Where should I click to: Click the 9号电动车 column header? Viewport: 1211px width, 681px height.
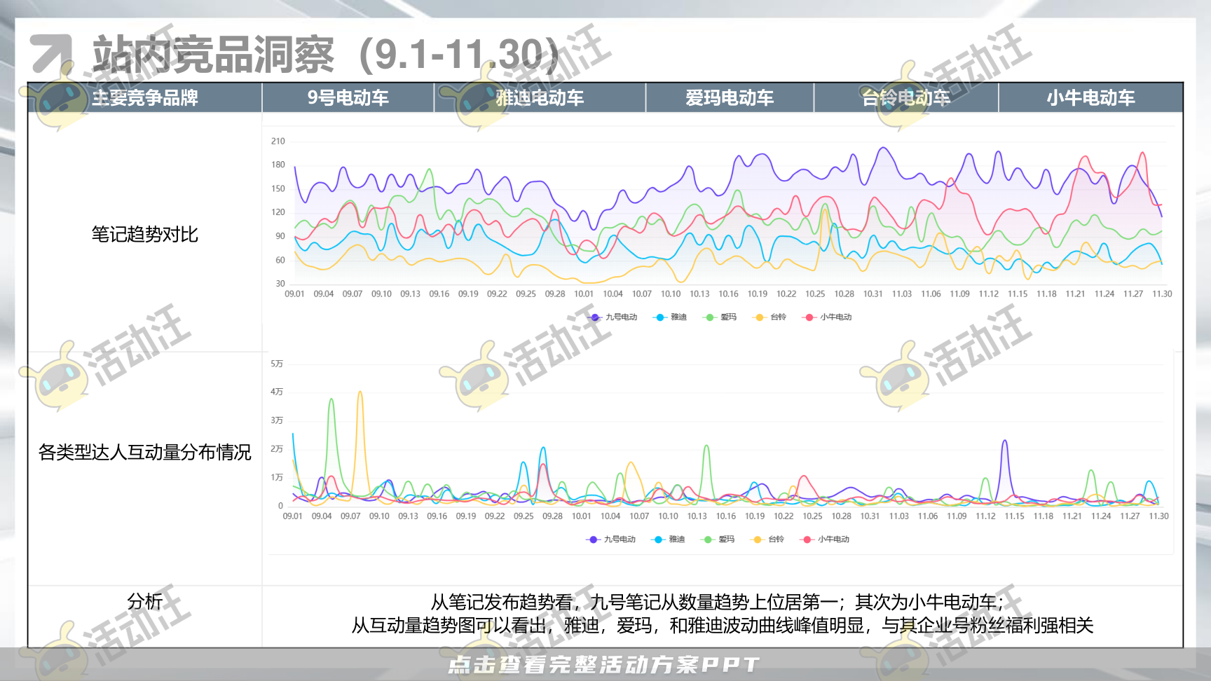[348, 97]
